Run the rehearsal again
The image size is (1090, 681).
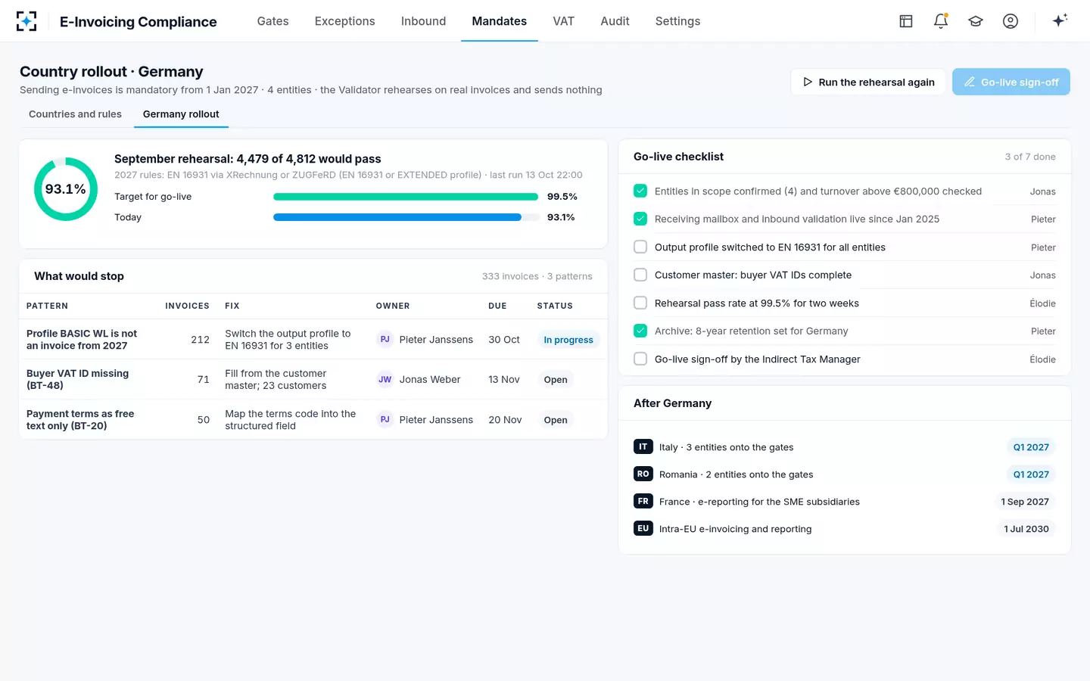[x=868, y=82]
